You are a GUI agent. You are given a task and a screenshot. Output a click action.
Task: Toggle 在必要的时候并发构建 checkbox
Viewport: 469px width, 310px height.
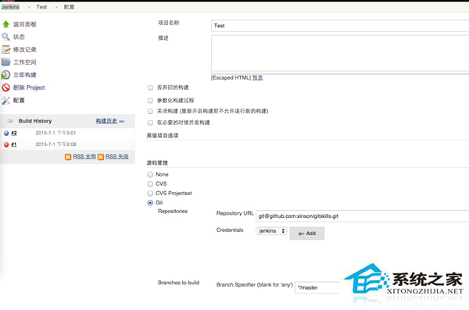pyautogui.click(x=150, y=123)
